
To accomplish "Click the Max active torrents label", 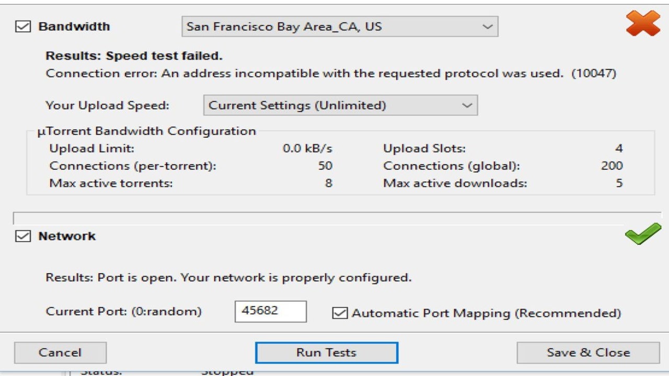I will [111, 183].
